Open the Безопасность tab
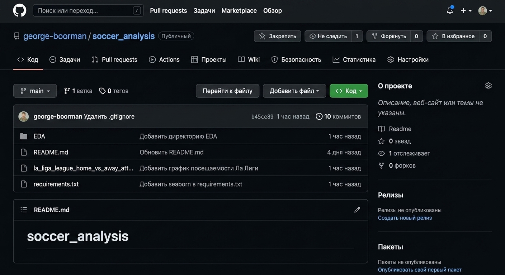 pos(296,59)
